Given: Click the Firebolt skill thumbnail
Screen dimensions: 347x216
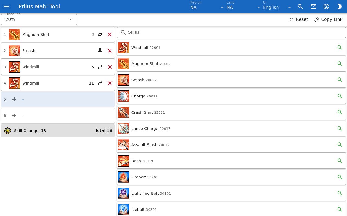Looking at the screenshot, I should point(124,177).
